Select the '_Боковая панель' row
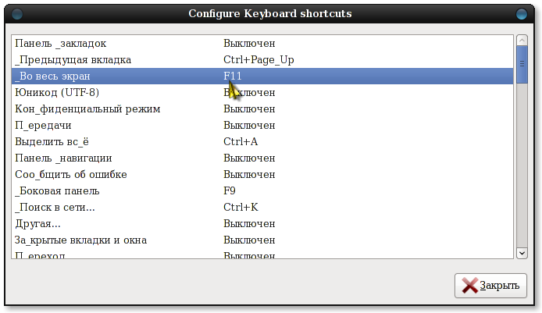 [x=262, y=191]
